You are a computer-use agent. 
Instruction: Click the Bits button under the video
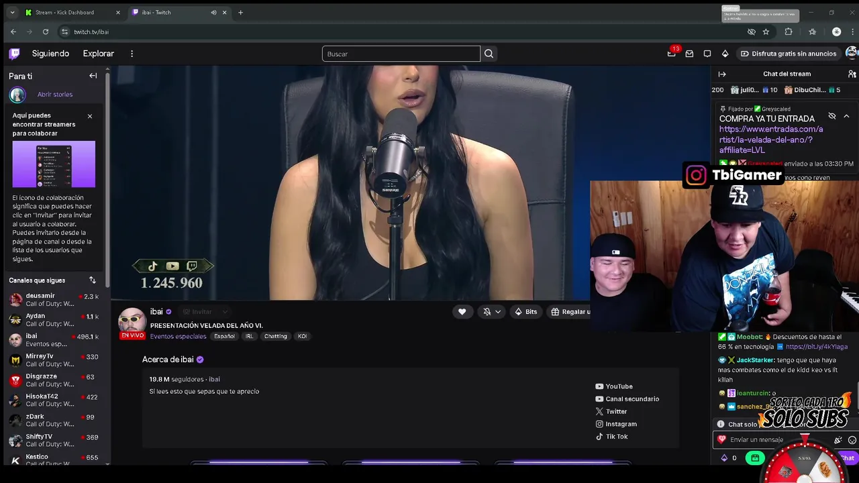pyautogui.click(x=525, y=311)
